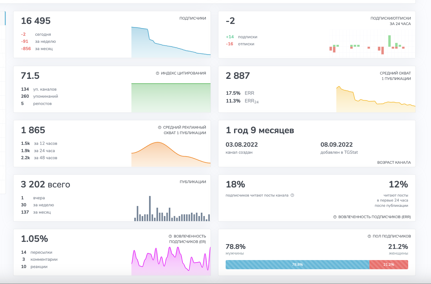Open the purple ER engagement chart
Viewport: 431px width, 284px height.
[x=171, y=261]
